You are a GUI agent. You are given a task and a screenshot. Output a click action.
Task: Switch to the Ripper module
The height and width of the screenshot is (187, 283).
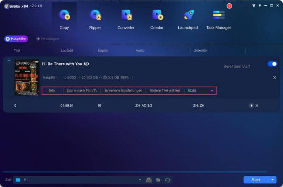tap(95, 19)
